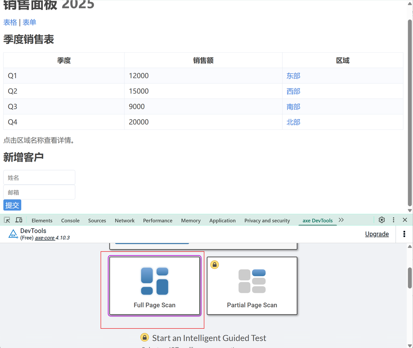
Task: Click the 区域 column header
Action: tap(343, 60)
